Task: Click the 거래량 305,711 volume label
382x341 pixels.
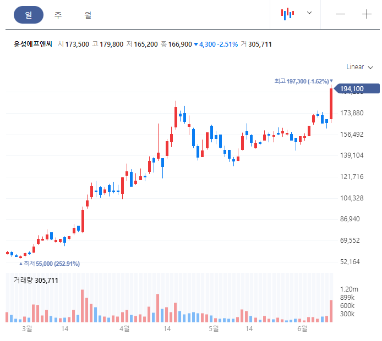Action: tap(36, 281)
